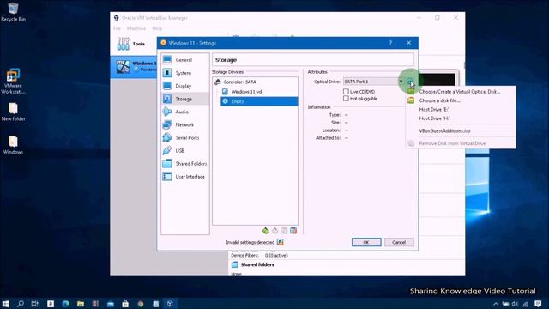
Task: Click the optical disk chooser icon
Action: (409, 82)
